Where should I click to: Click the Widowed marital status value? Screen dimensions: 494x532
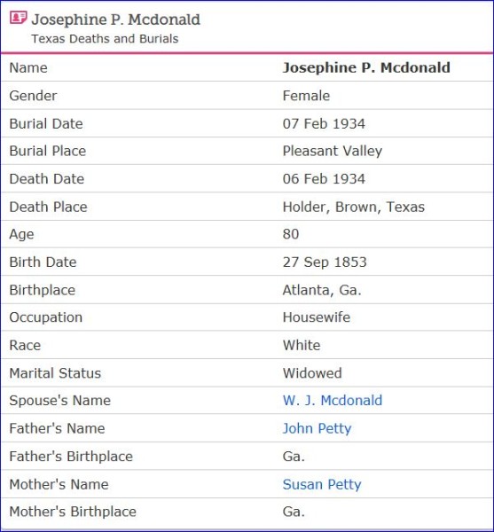point(312,373)
